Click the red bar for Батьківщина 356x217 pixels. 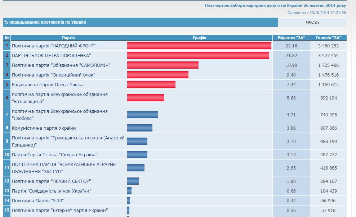click(x=146, y=98)
